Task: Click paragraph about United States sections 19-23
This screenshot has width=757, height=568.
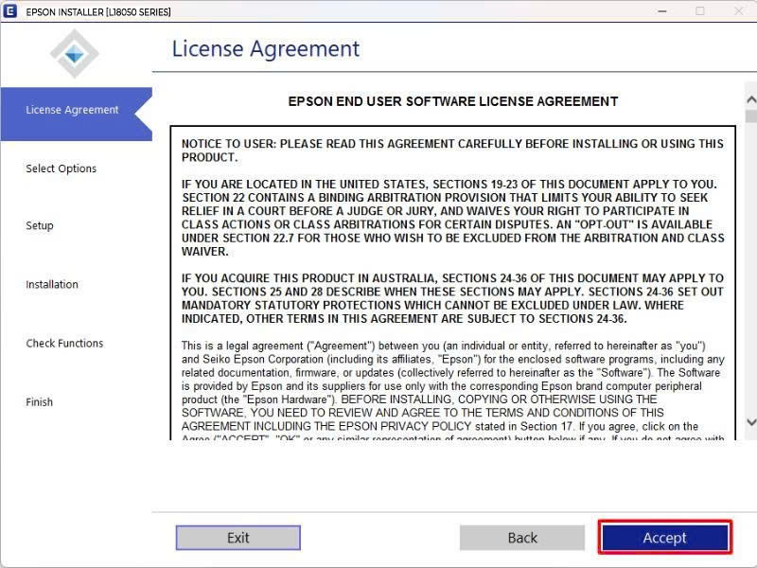Action: pyautogui.click(x=453, y=218)
